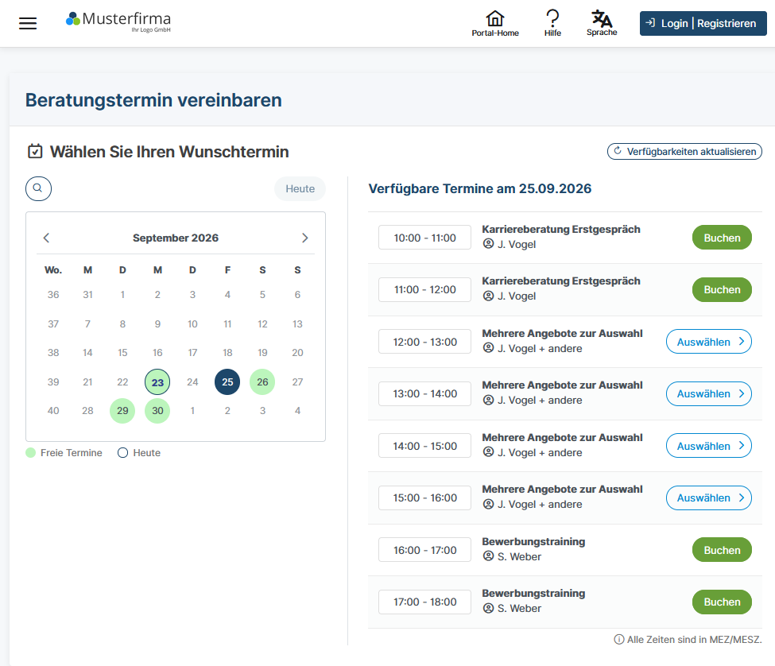Click the person icon next to S. Weber at 16:00
Image resolution: width=775 pixels, height=666 pixels.
(488, 556)
